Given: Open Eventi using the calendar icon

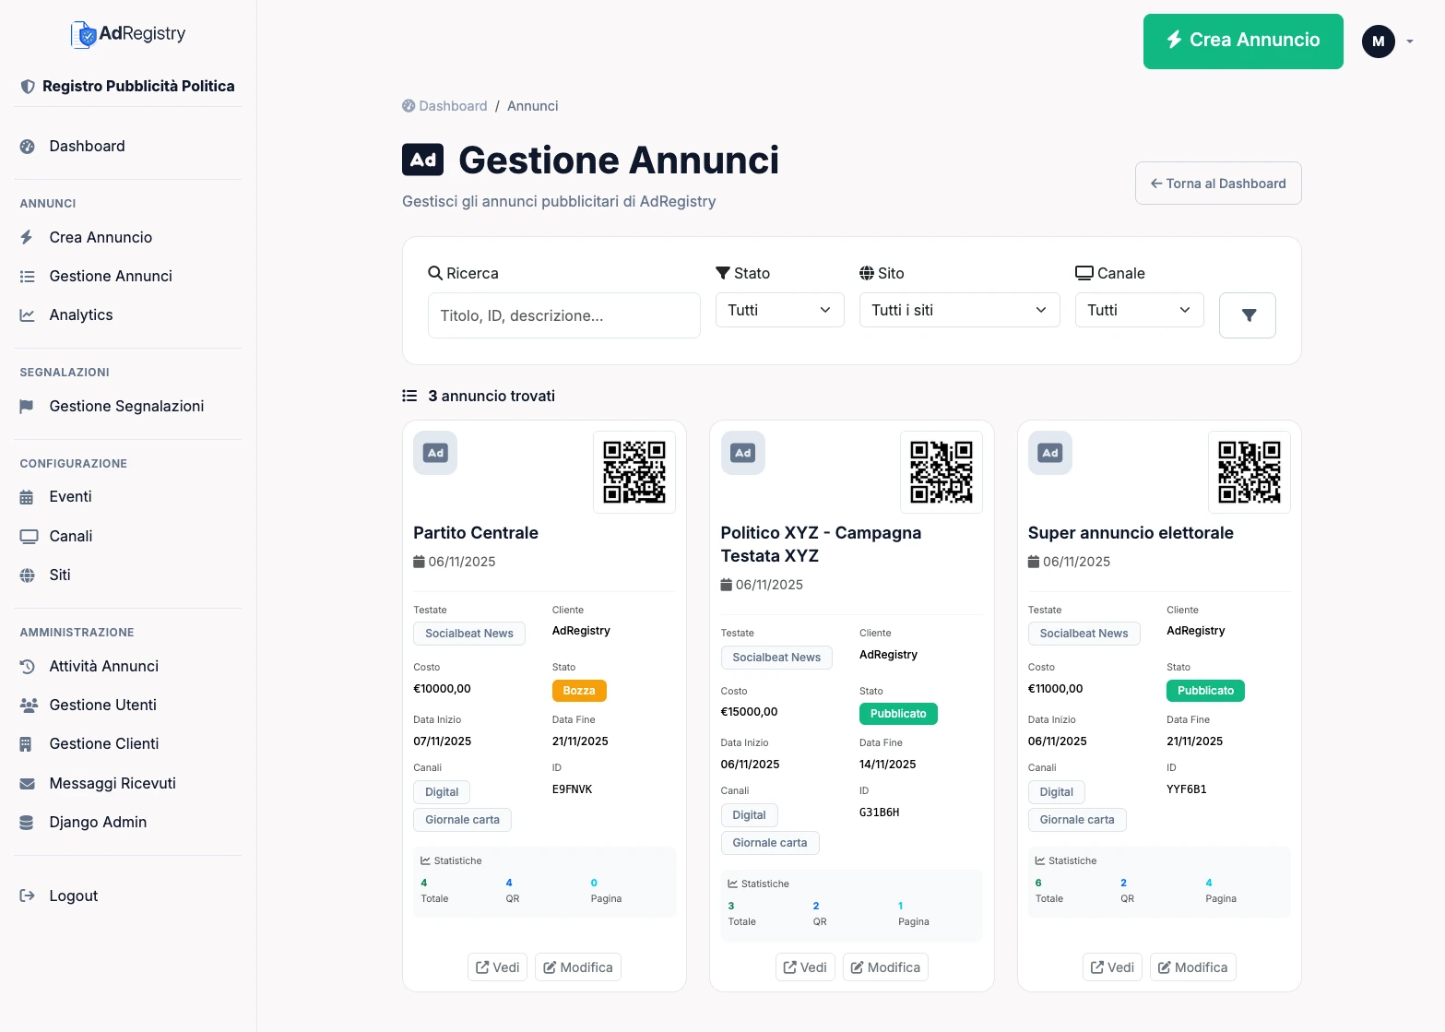Looking at the screenshot, I should click(28, 496).
